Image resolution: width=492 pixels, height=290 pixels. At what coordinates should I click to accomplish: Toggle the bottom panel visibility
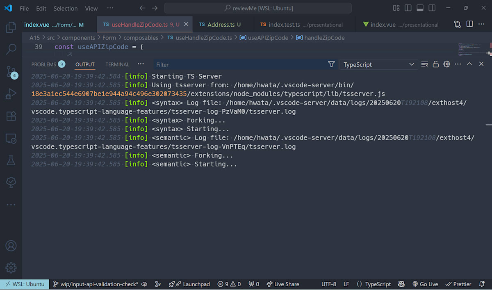[x=420, y=8]
